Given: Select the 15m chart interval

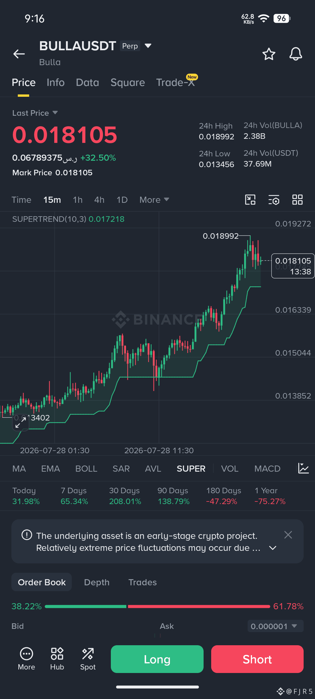Looking at the screenshot, I should [52, 200].
